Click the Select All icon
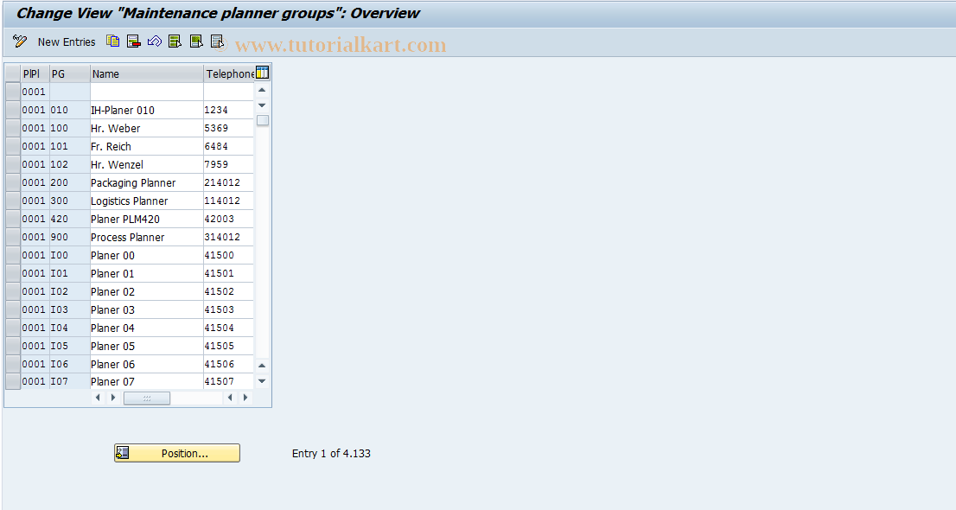956x510 pixels. [x=175, y=41]
